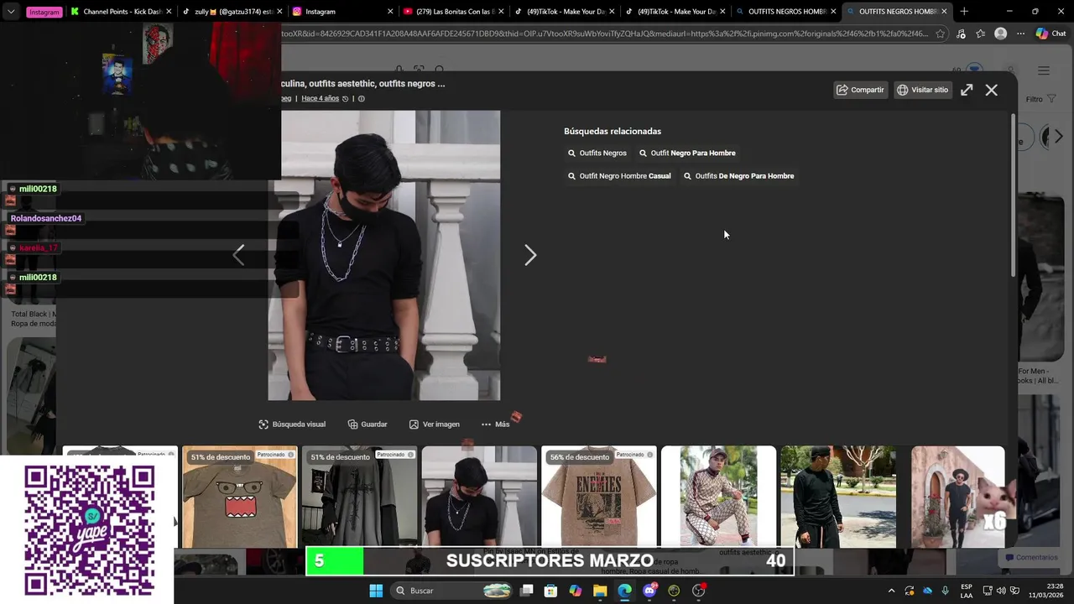Viewport: 1074px width, 604px height.
Task: Expand the image viewer to full screen
Action: (967, 90)
